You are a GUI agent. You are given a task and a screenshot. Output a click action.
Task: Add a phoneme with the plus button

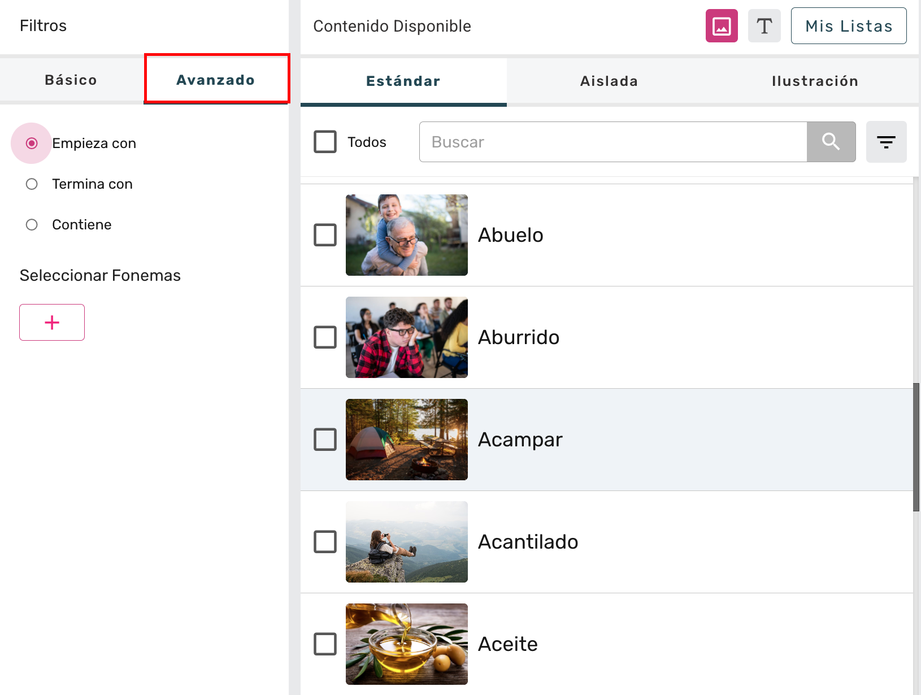[x=52, y=322]
